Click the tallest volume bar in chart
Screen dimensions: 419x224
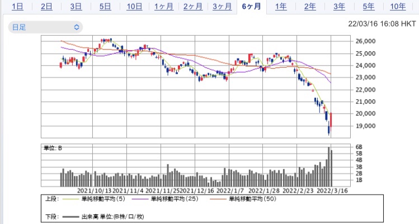[x=329, y=166]
